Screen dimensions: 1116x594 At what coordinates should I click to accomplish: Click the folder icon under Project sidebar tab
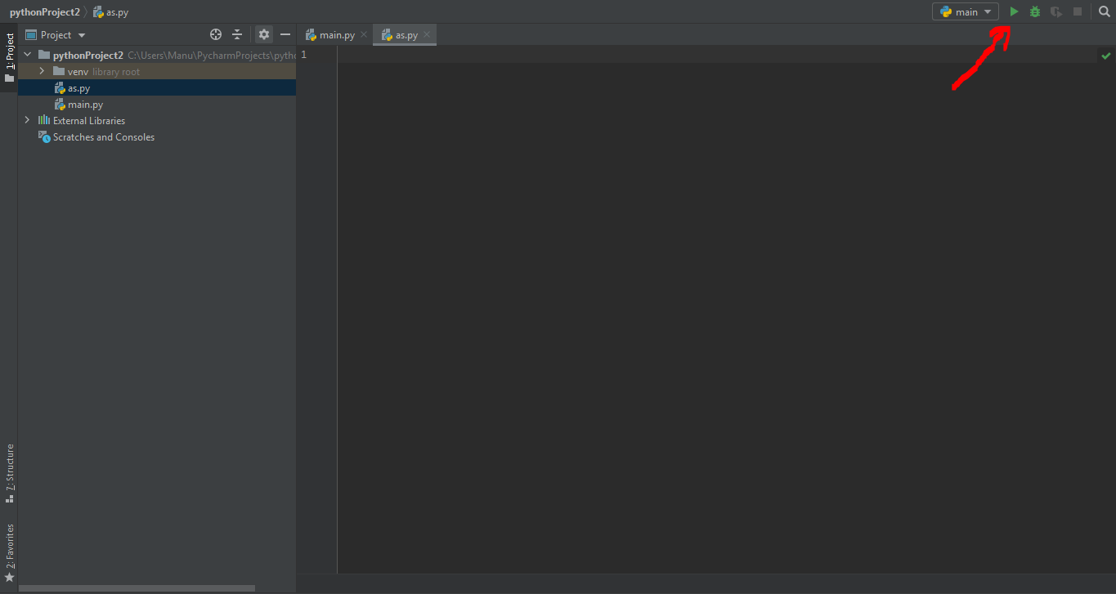tap(9, 78)
